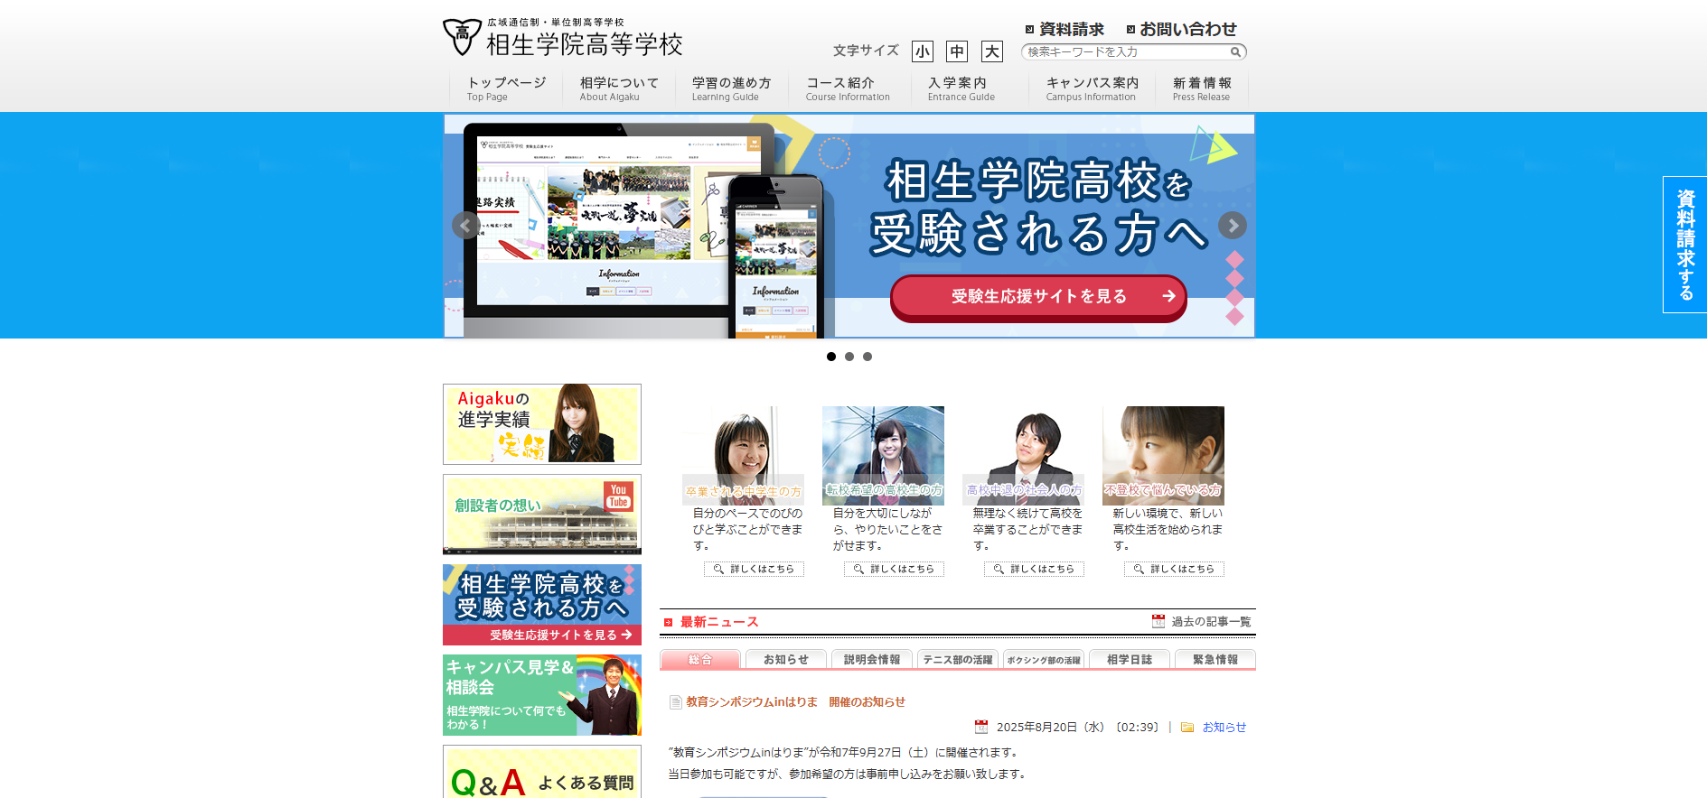Click 詳しくはこちら under 不登校で悩んでいる方
This screenshot has height=798, width=1707.
1174,569
